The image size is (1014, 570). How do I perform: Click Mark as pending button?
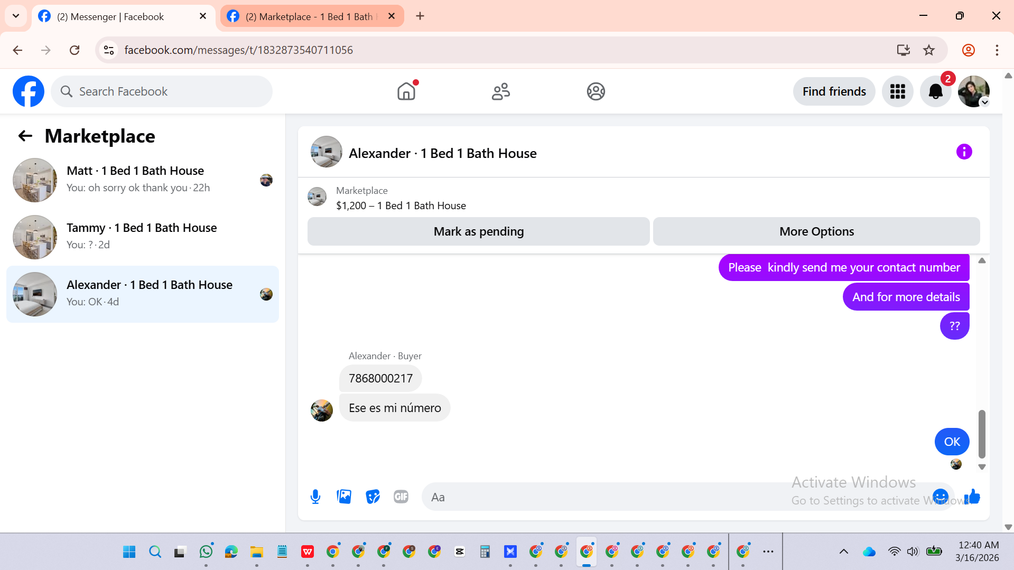click(x=478, y=231)
